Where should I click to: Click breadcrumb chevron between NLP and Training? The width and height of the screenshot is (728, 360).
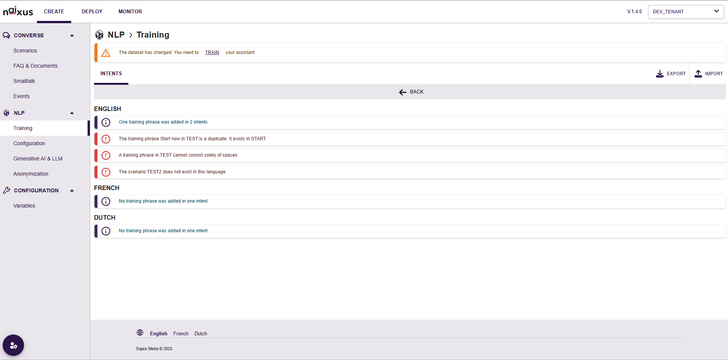[x=131, y=35]
